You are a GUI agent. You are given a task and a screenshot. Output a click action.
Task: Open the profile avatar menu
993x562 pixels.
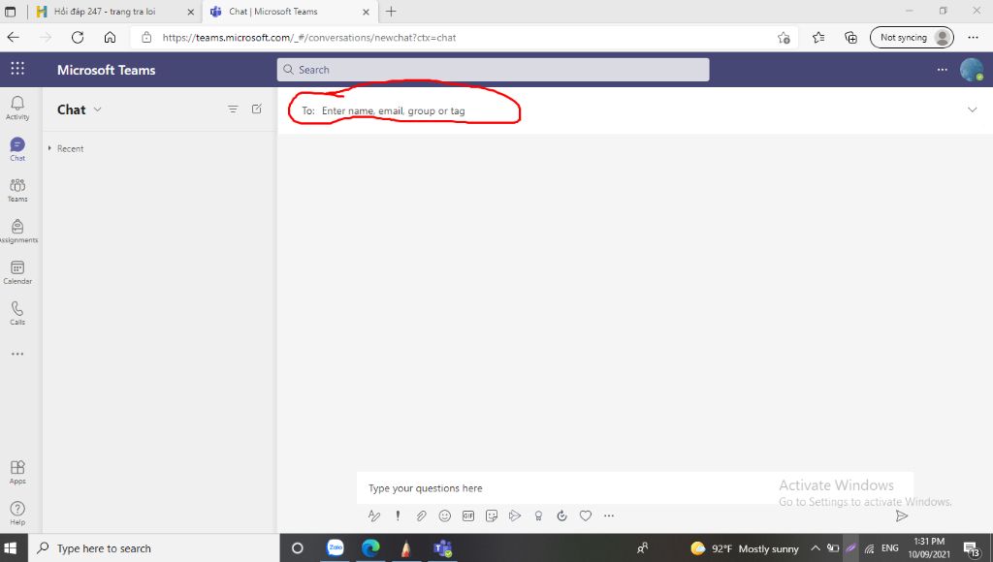coord(972,70)
